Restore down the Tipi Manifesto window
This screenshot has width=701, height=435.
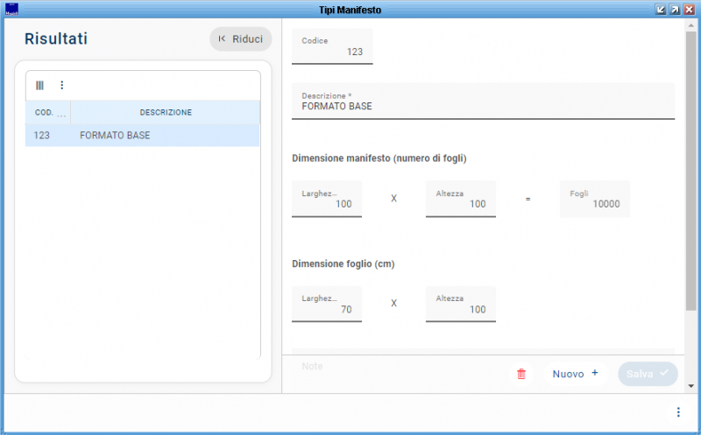click(x=661, y=9)
